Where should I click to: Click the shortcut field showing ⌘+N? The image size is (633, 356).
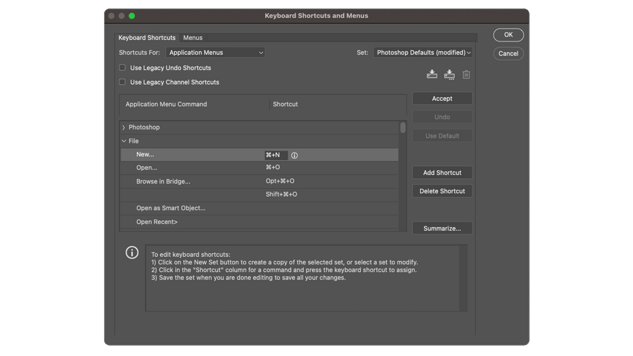click(276, 155)
